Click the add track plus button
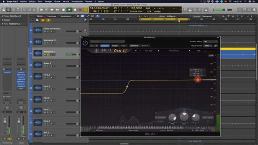Screen dimensions: 258x145 click(32, 21)
